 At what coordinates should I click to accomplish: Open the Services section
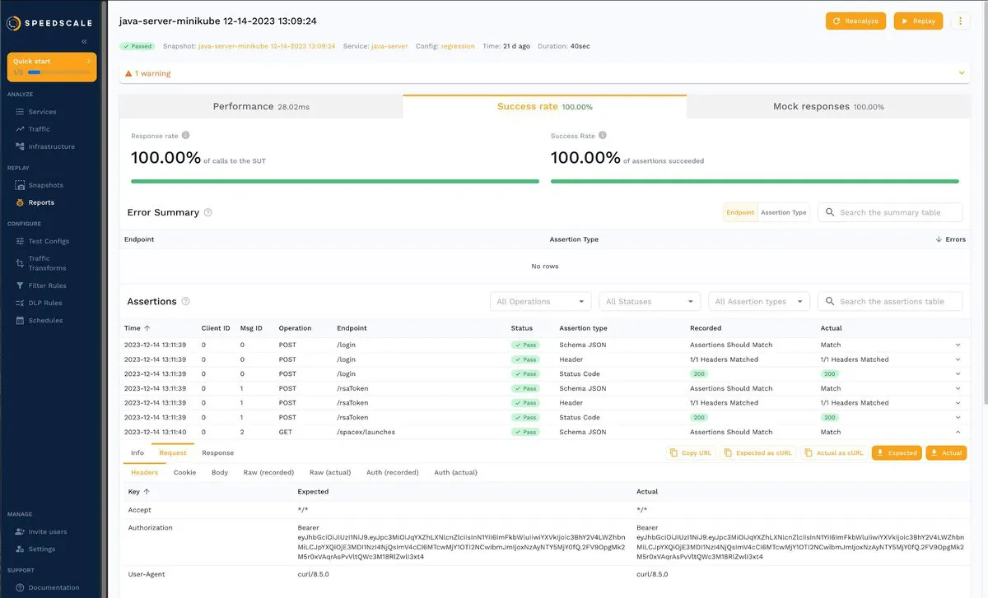click(x=40, y=111)
